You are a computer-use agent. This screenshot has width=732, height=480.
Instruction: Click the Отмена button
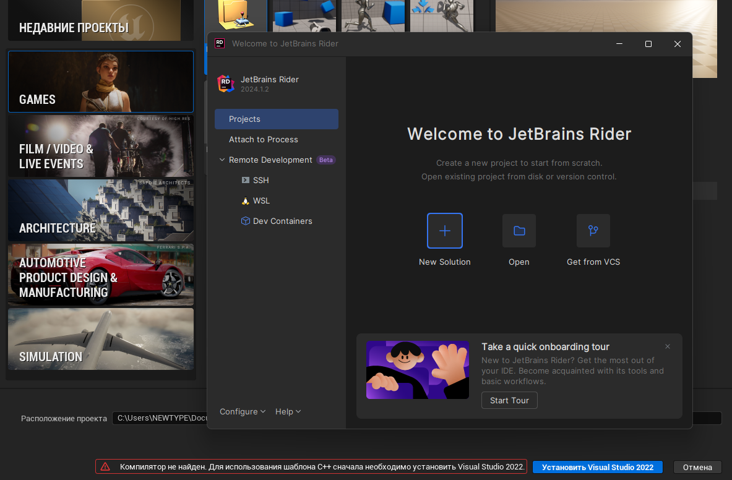(697, 467)
